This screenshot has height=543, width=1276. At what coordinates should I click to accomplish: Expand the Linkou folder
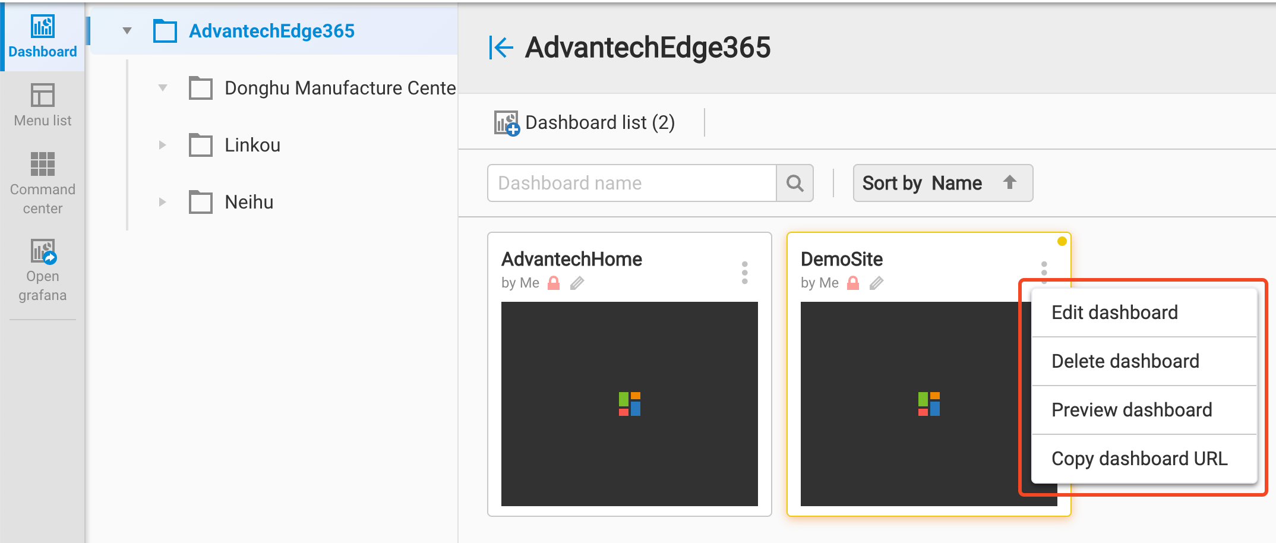162,144
